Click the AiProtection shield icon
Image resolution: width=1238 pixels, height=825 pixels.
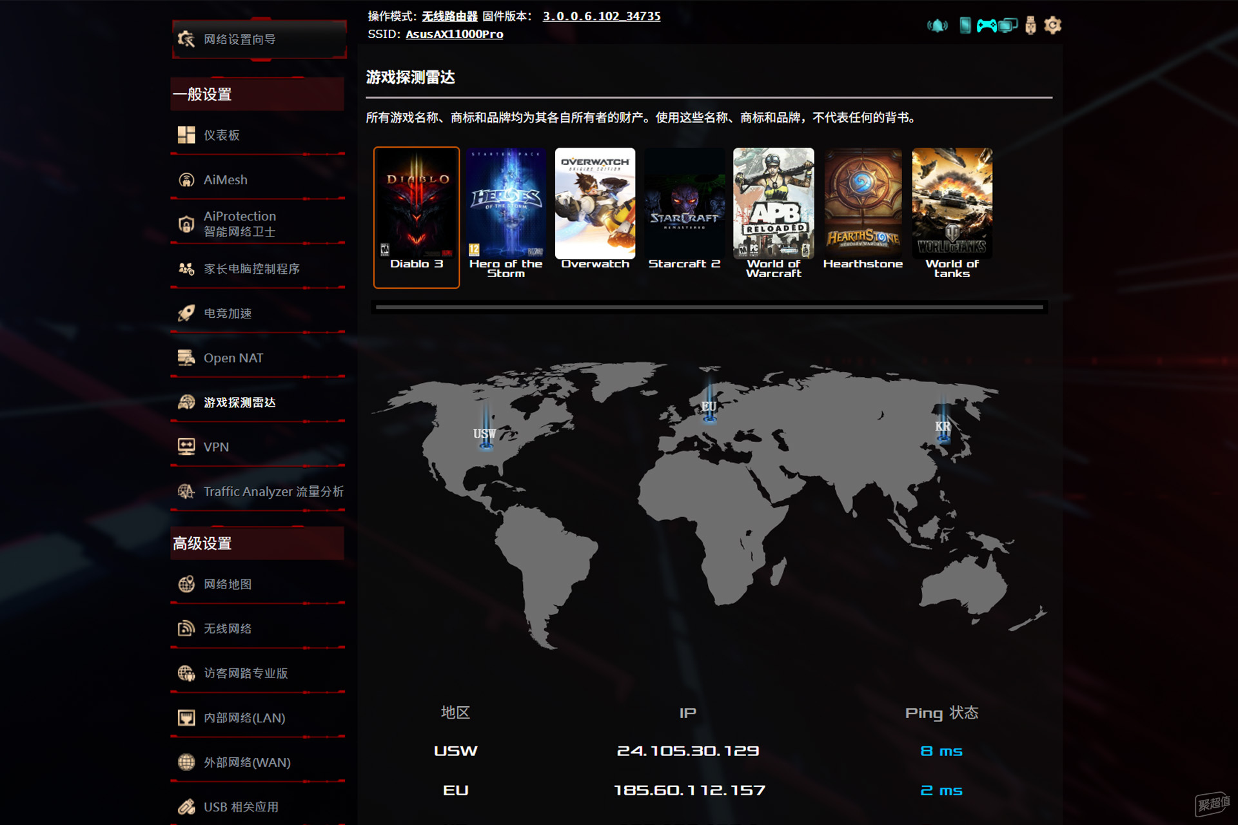[186, 224]
